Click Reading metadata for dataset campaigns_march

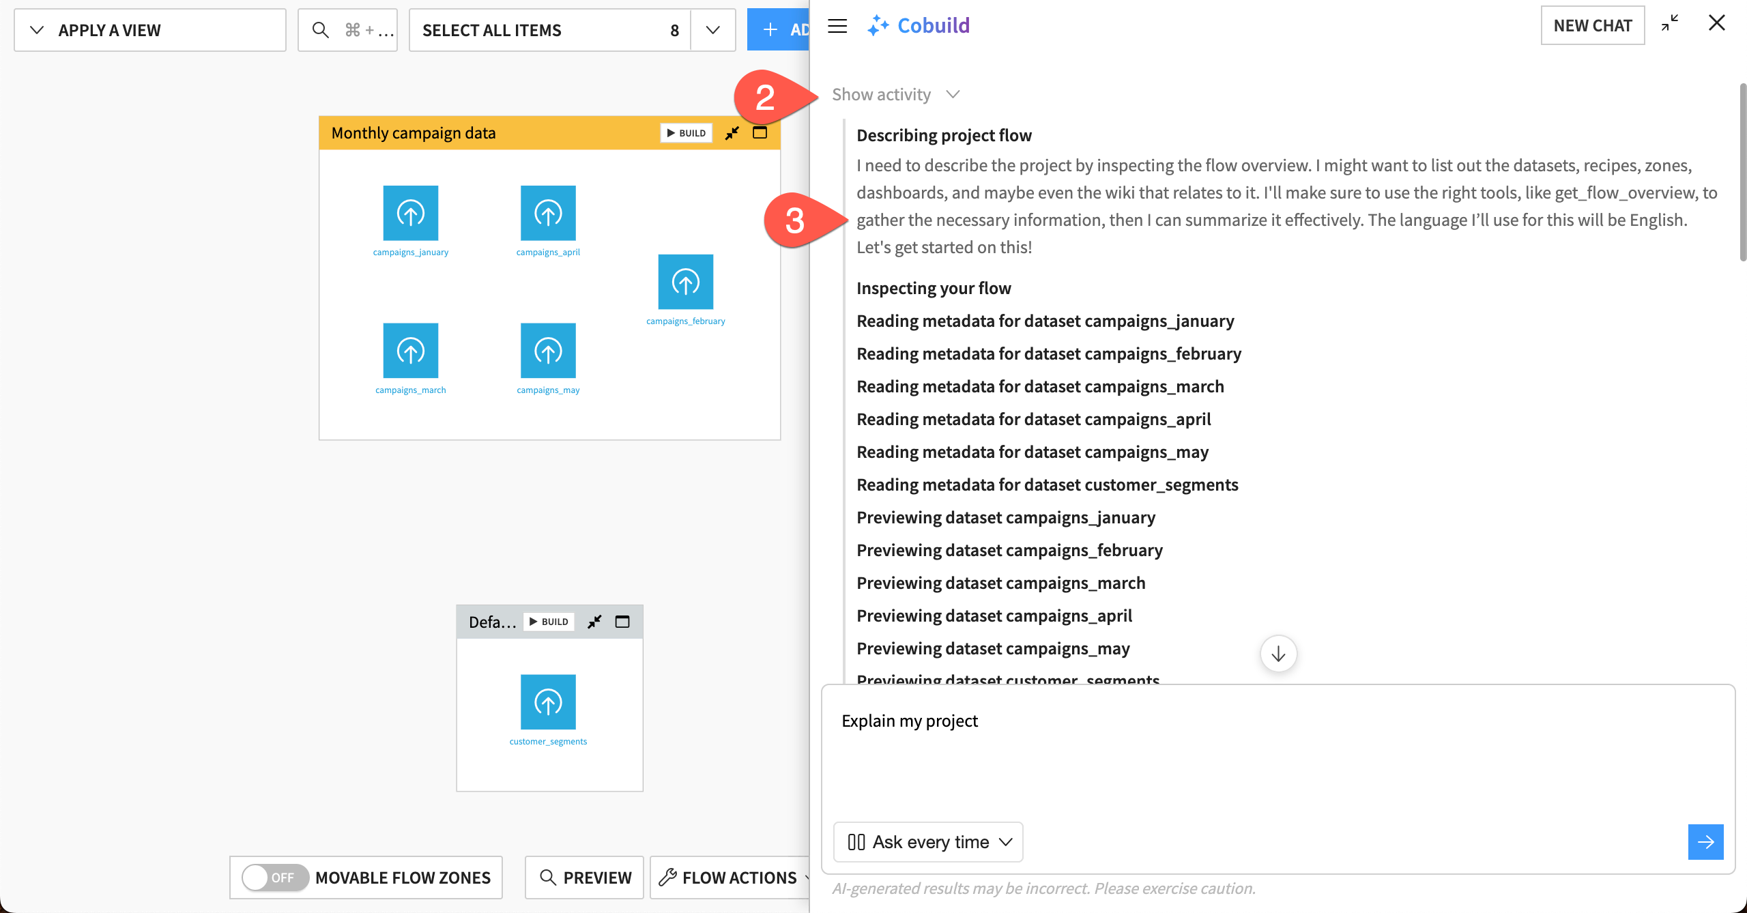point(1040,386)
